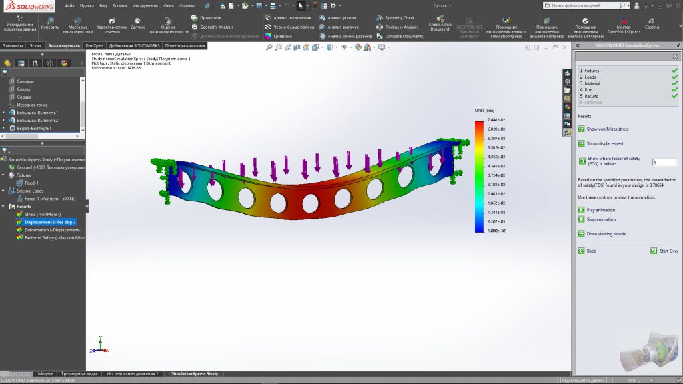Expand the Бобышка-Вытянуть1 feature node
Viewport: 683px width, 384px height.
coord(4,113)
